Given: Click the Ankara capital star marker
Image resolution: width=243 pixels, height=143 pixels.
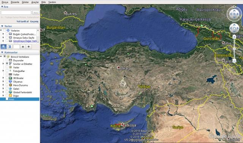Looking at the screenshot, I should [x=118, y=67].
